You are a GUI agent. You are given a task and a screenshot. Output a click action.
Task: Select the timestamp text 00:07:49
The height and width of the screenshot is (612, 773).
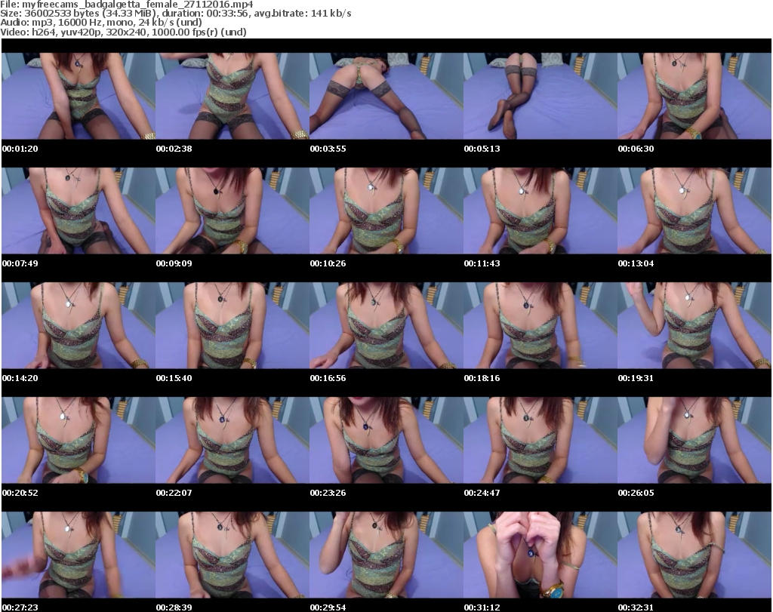click(x=20, y=263)
